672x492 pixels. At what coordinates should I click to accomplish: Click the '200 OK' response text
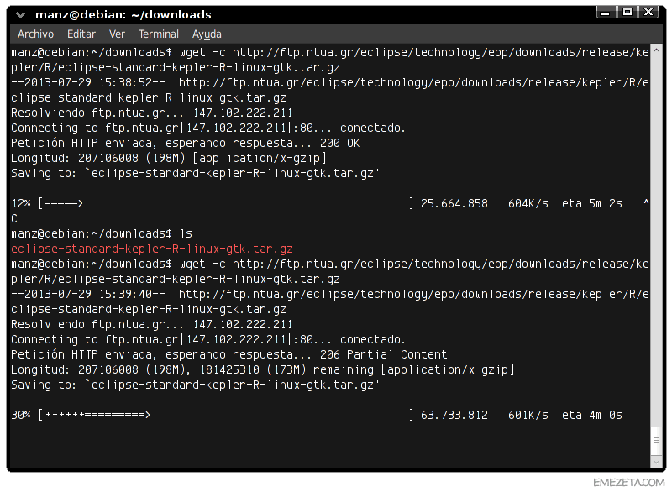click(x=339, y=143)
